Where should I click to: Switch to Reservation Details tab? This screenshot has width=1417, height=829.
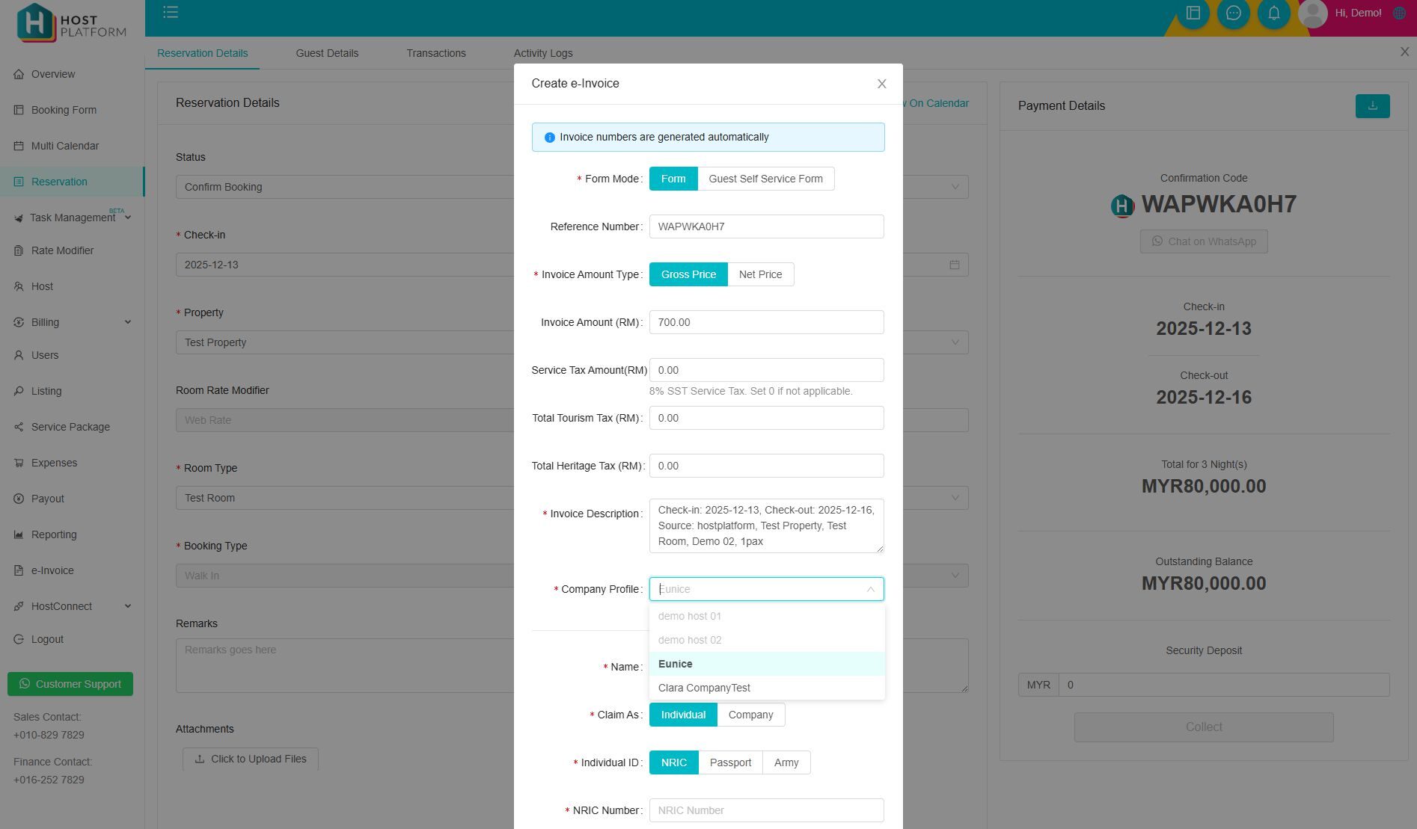202,53
